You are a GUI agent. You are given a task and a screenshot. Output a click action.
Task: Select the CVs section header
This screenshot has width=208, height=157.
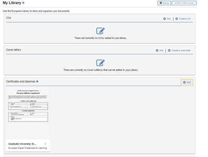click(9, 18)
